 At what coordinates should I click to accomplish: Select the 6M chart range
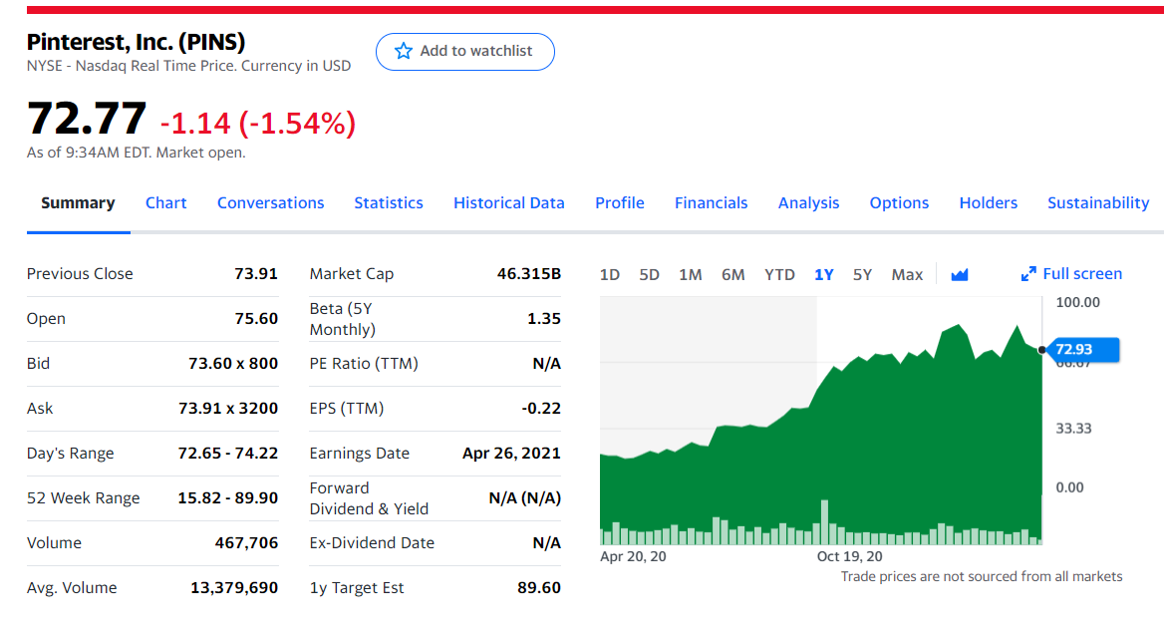pos(732,275)
